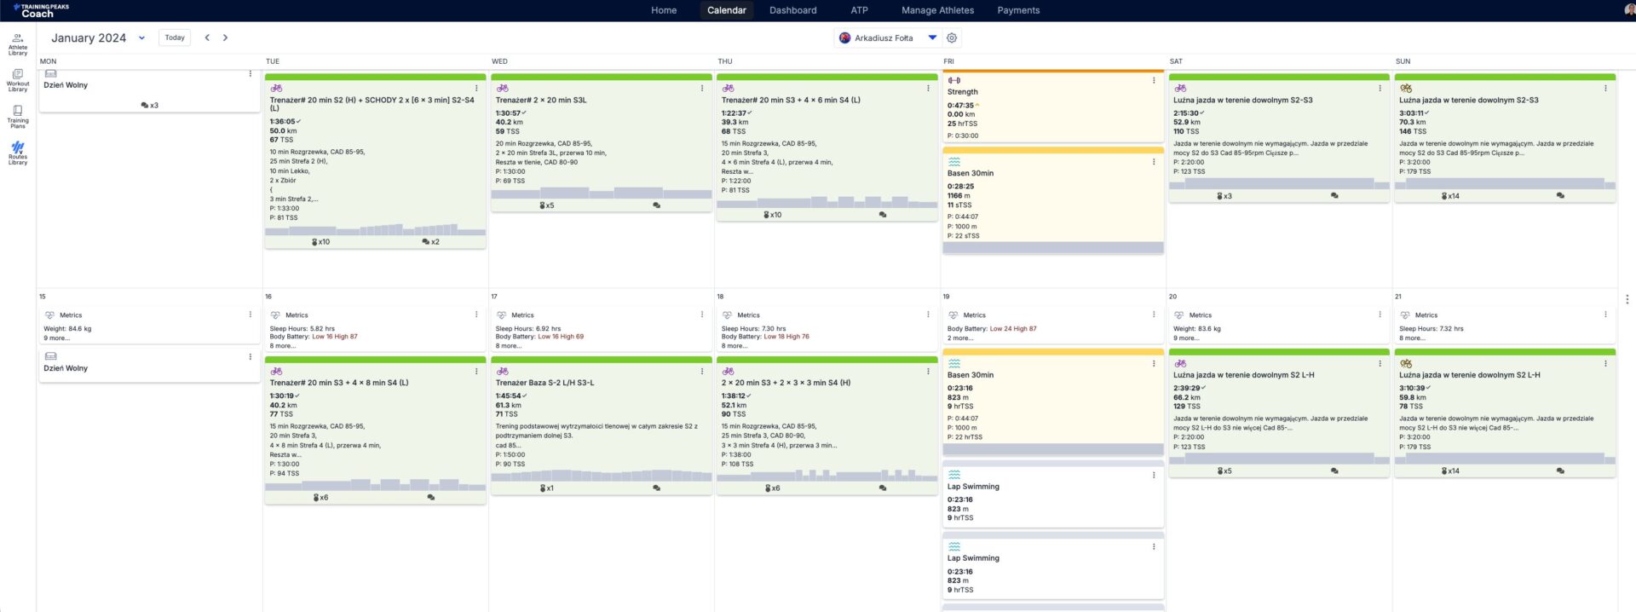
Task: Go to previous month arrow
Action: pos(207,38)
